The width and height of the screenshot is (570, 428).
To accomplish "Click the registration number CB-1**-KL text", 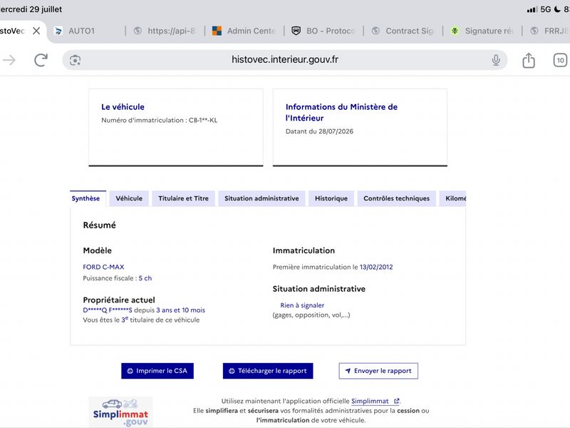I will click(203, 120).
